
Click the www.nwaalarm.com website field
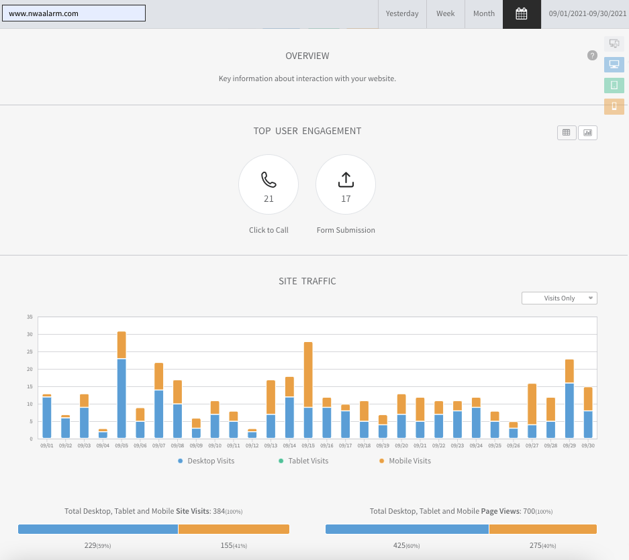click(x=74, y=13)
